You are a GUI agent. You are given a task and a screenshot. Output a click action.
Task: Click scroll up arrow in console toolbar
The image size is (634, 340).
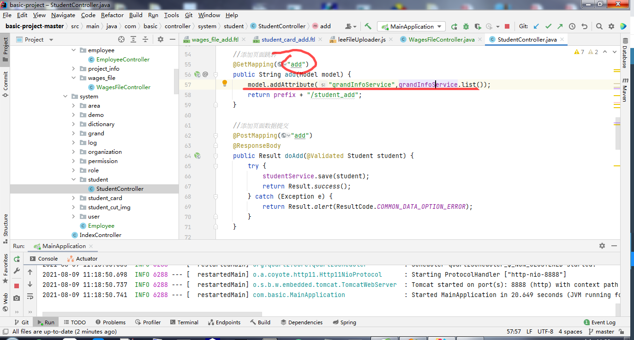click(x=30, y=272)
